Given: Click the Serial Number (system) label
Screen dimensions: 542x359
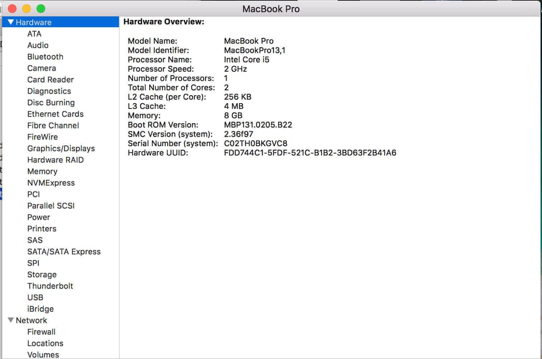Looking at the screenshot, I should coord(173,143).
